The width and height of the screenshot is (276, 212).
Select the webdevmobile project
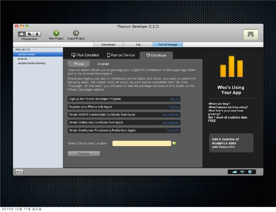click(x=38, y=54)
